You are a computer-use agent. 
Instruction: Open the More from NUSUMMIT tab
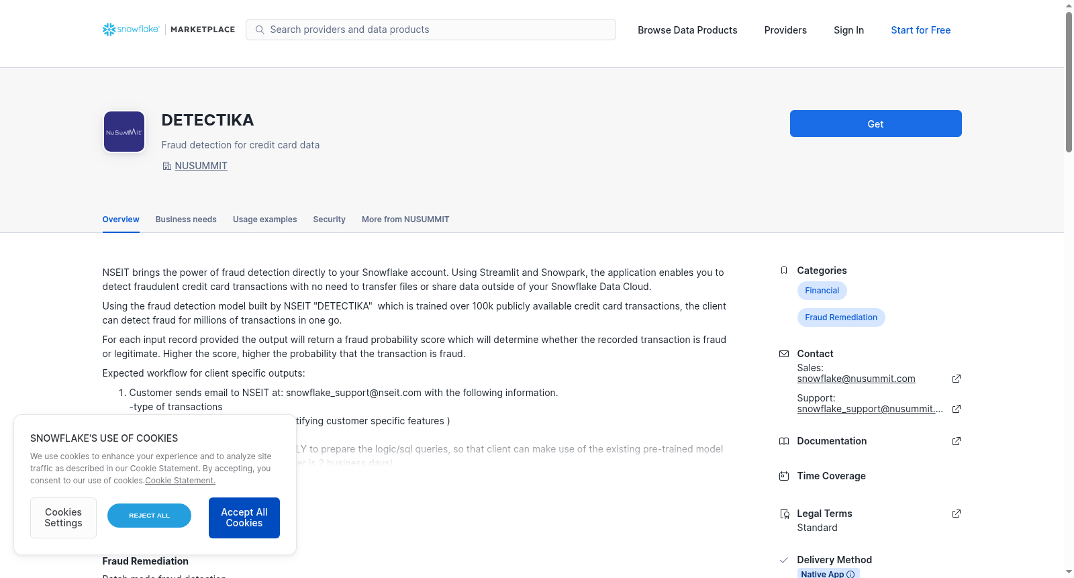click(x=405, y=220)
